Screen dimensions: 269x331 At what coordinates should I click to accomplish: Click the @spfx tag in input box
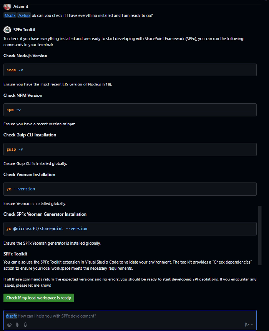coord(11,316)
